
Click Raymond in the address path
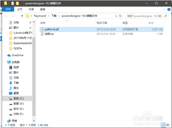click(40, 16)
